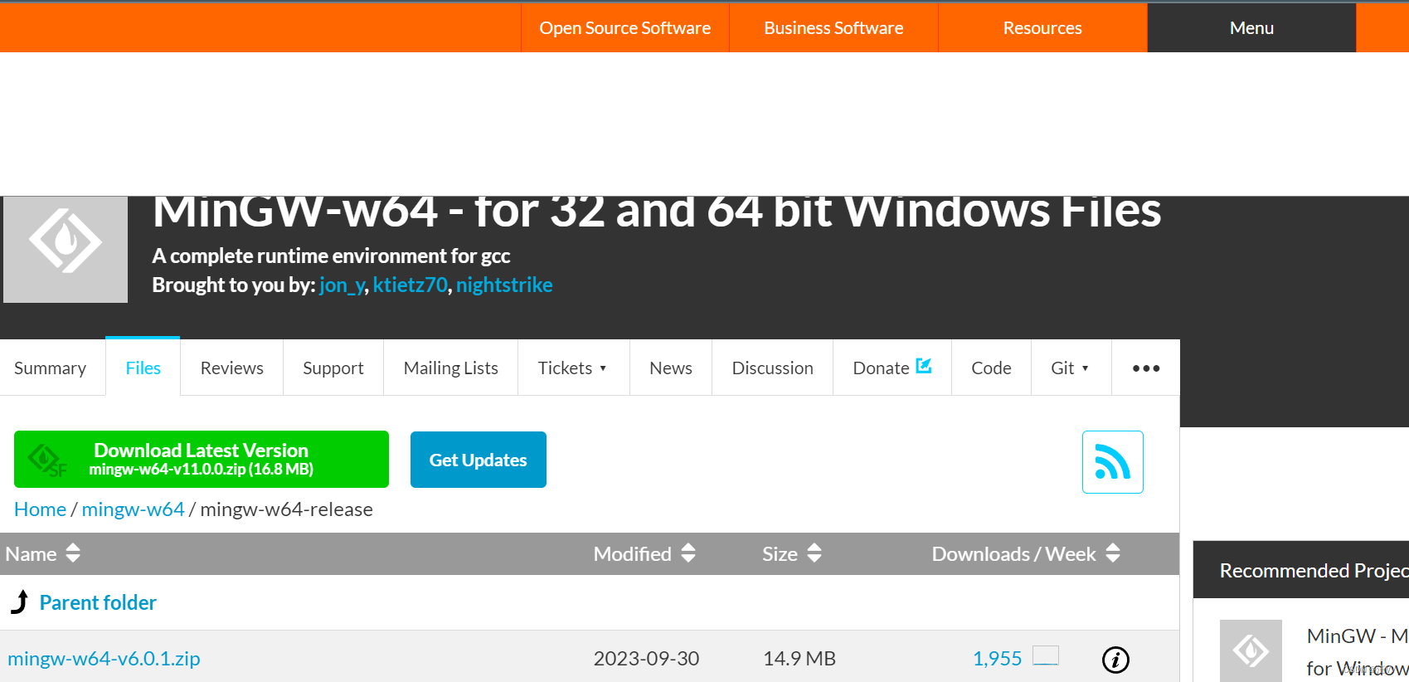Click the Get Updates button
This screenshot has width=1409, height=682.
479,460
